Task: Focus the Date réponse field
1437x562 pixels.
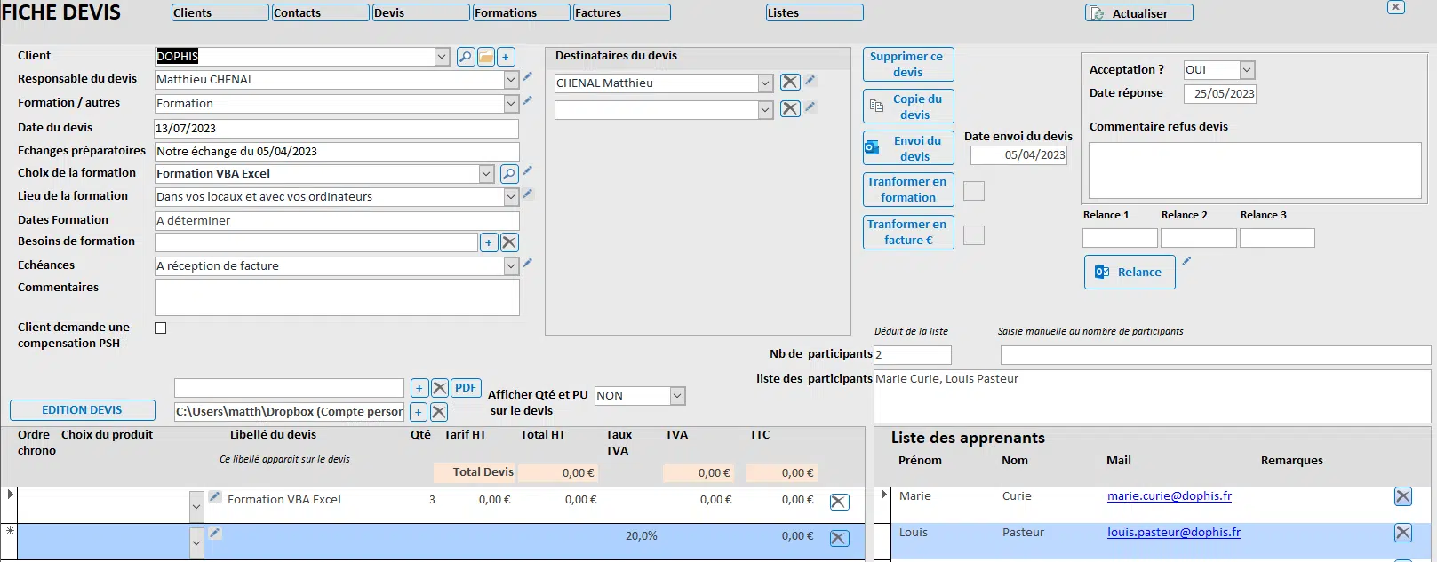Action: coord(1219,93)
